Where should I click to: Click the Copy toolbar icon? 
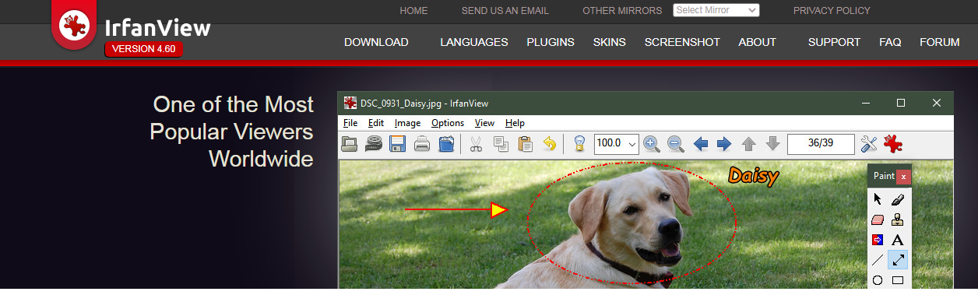point(501,143)
